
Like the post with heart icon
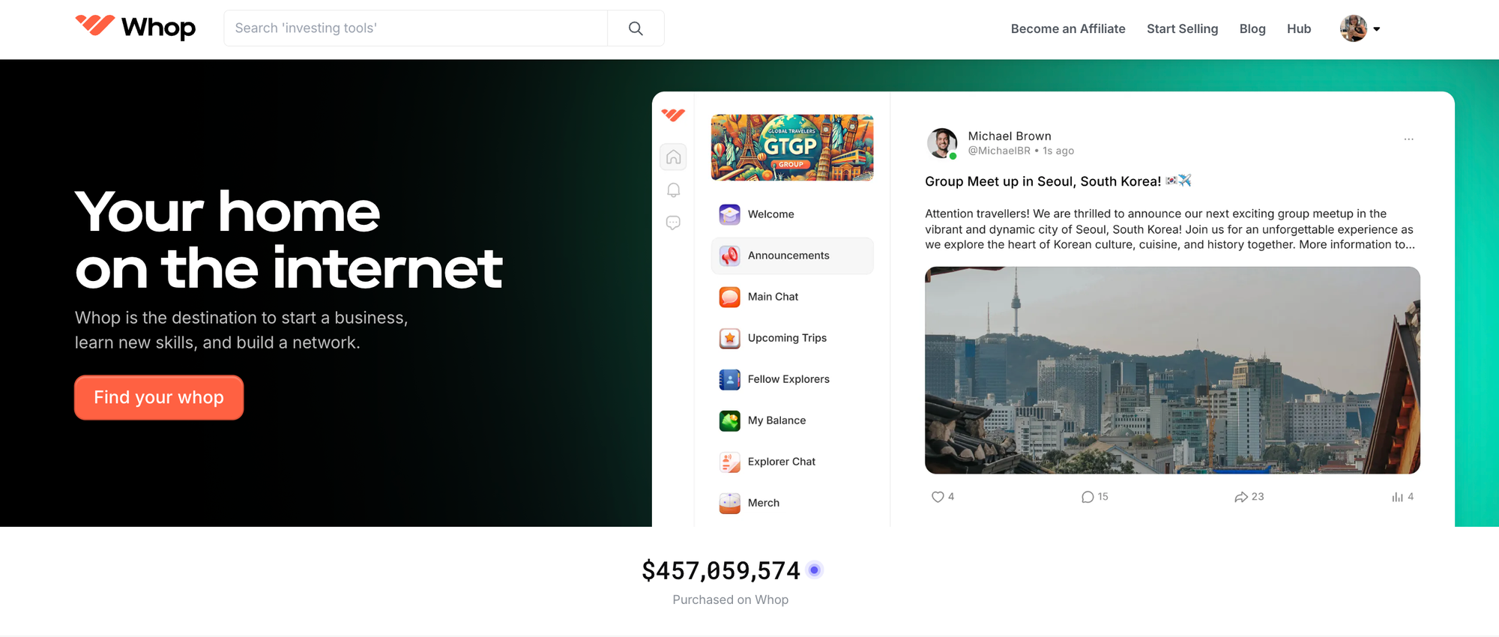938,497
